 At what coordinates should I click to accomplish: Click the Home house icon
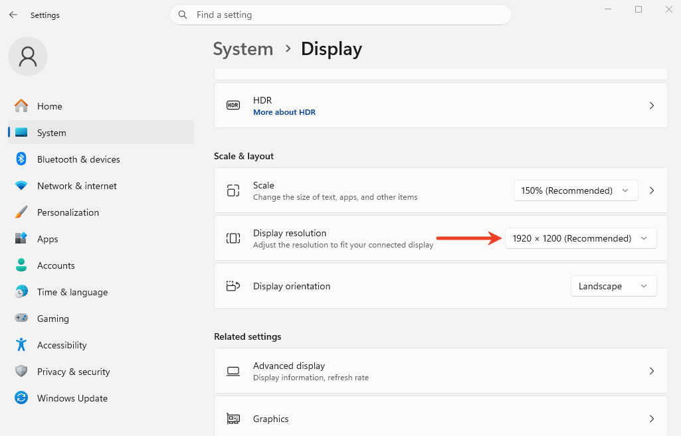point(21,106)
